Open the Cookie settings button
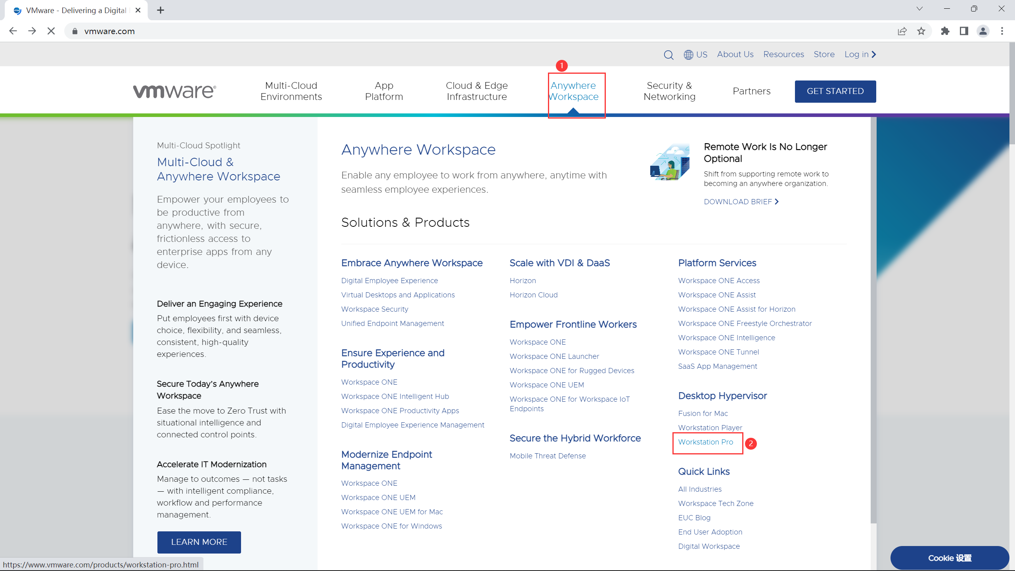 click(950, 558)
